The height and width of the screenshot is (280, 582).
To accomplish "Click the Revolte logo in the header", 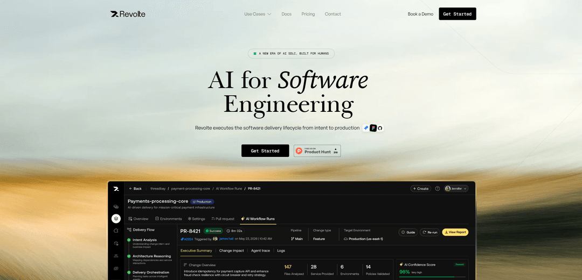I will [128, 14].
